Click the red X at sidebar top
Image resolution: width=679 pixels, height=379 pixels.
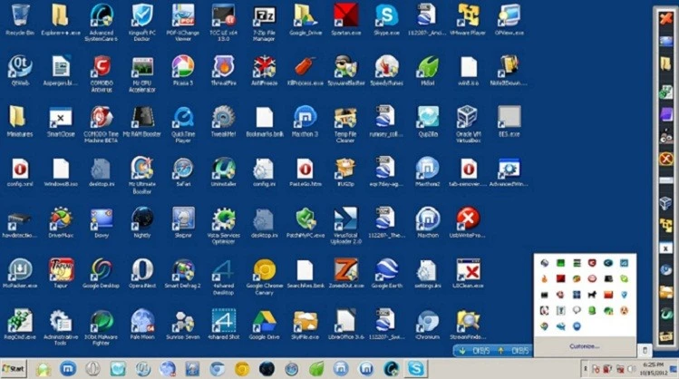[x=666, y=18]
